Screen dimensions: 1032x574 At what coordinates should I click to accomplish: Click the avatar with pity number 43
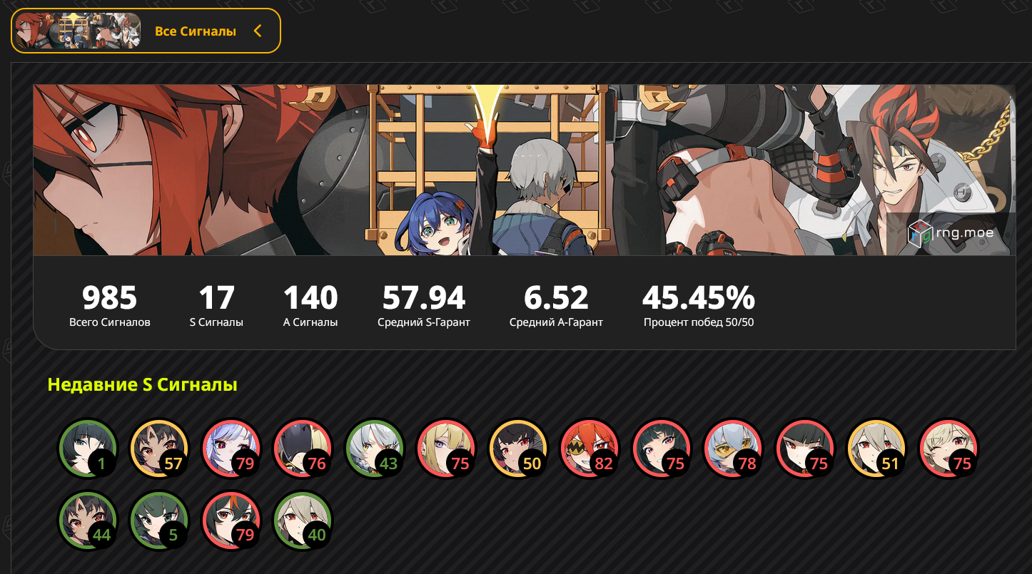[x=375, y=449]
